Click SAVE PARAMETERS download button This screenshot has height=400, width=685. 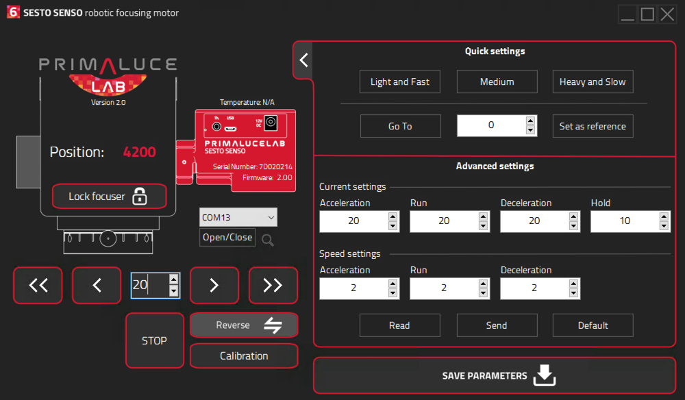click(495, 375)
